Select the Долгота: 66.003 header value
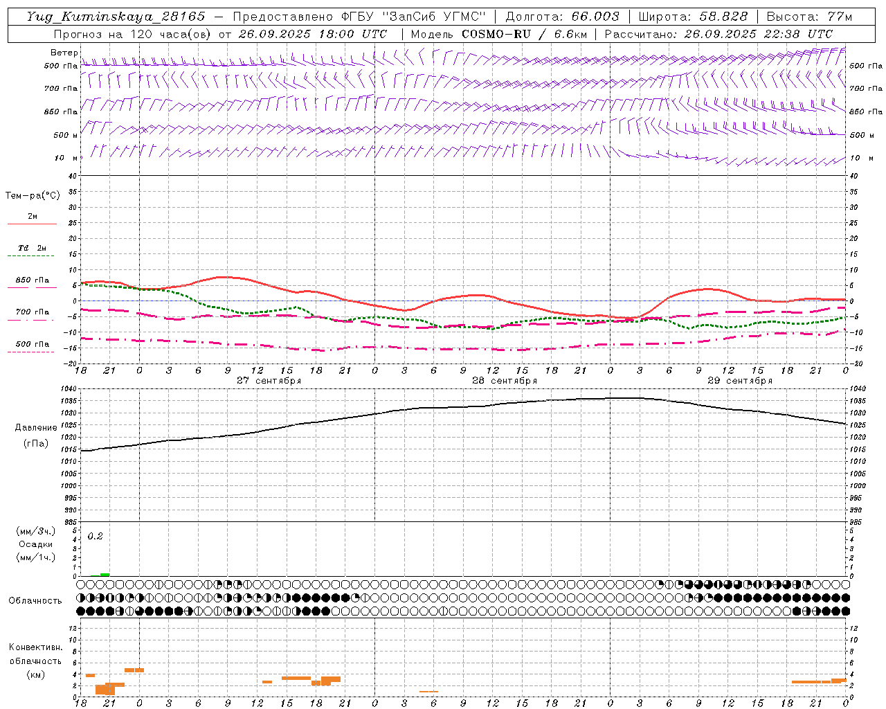This screenshot has height=709, width=886. tap(563, 17)
